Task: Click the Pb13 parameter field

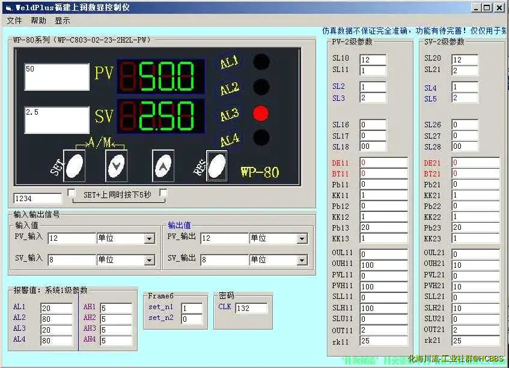Action: [383, 228]
